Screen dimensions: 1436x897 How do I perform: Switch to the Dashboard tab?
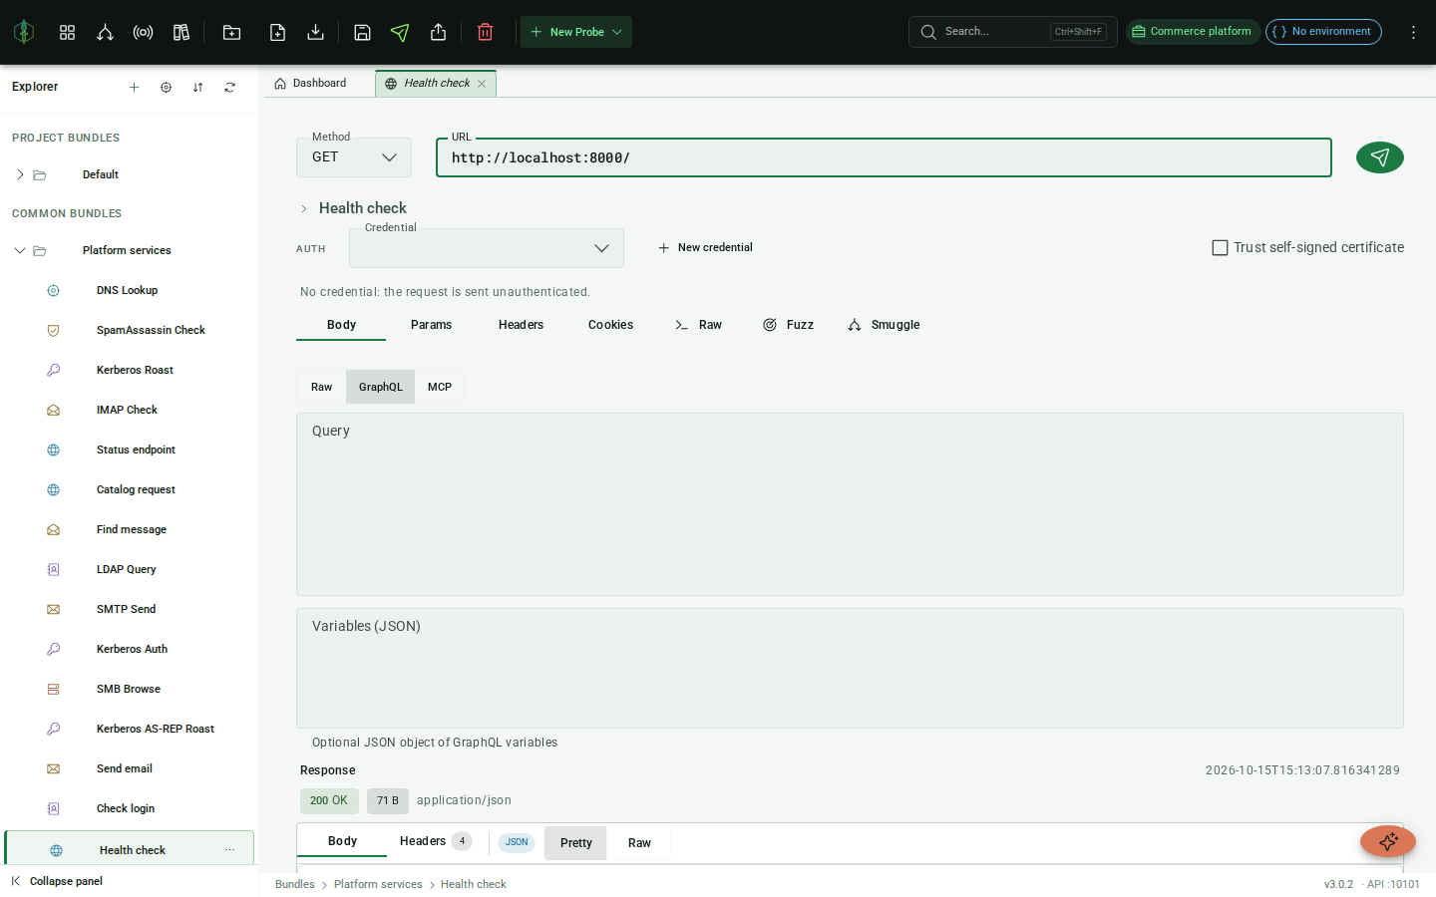[x=311, y=84]
